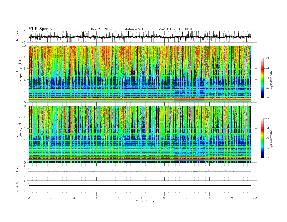Screen dimensions: 287x222
Task: Click the ch.1 voltage waveform trace
Action: [140, 37]
